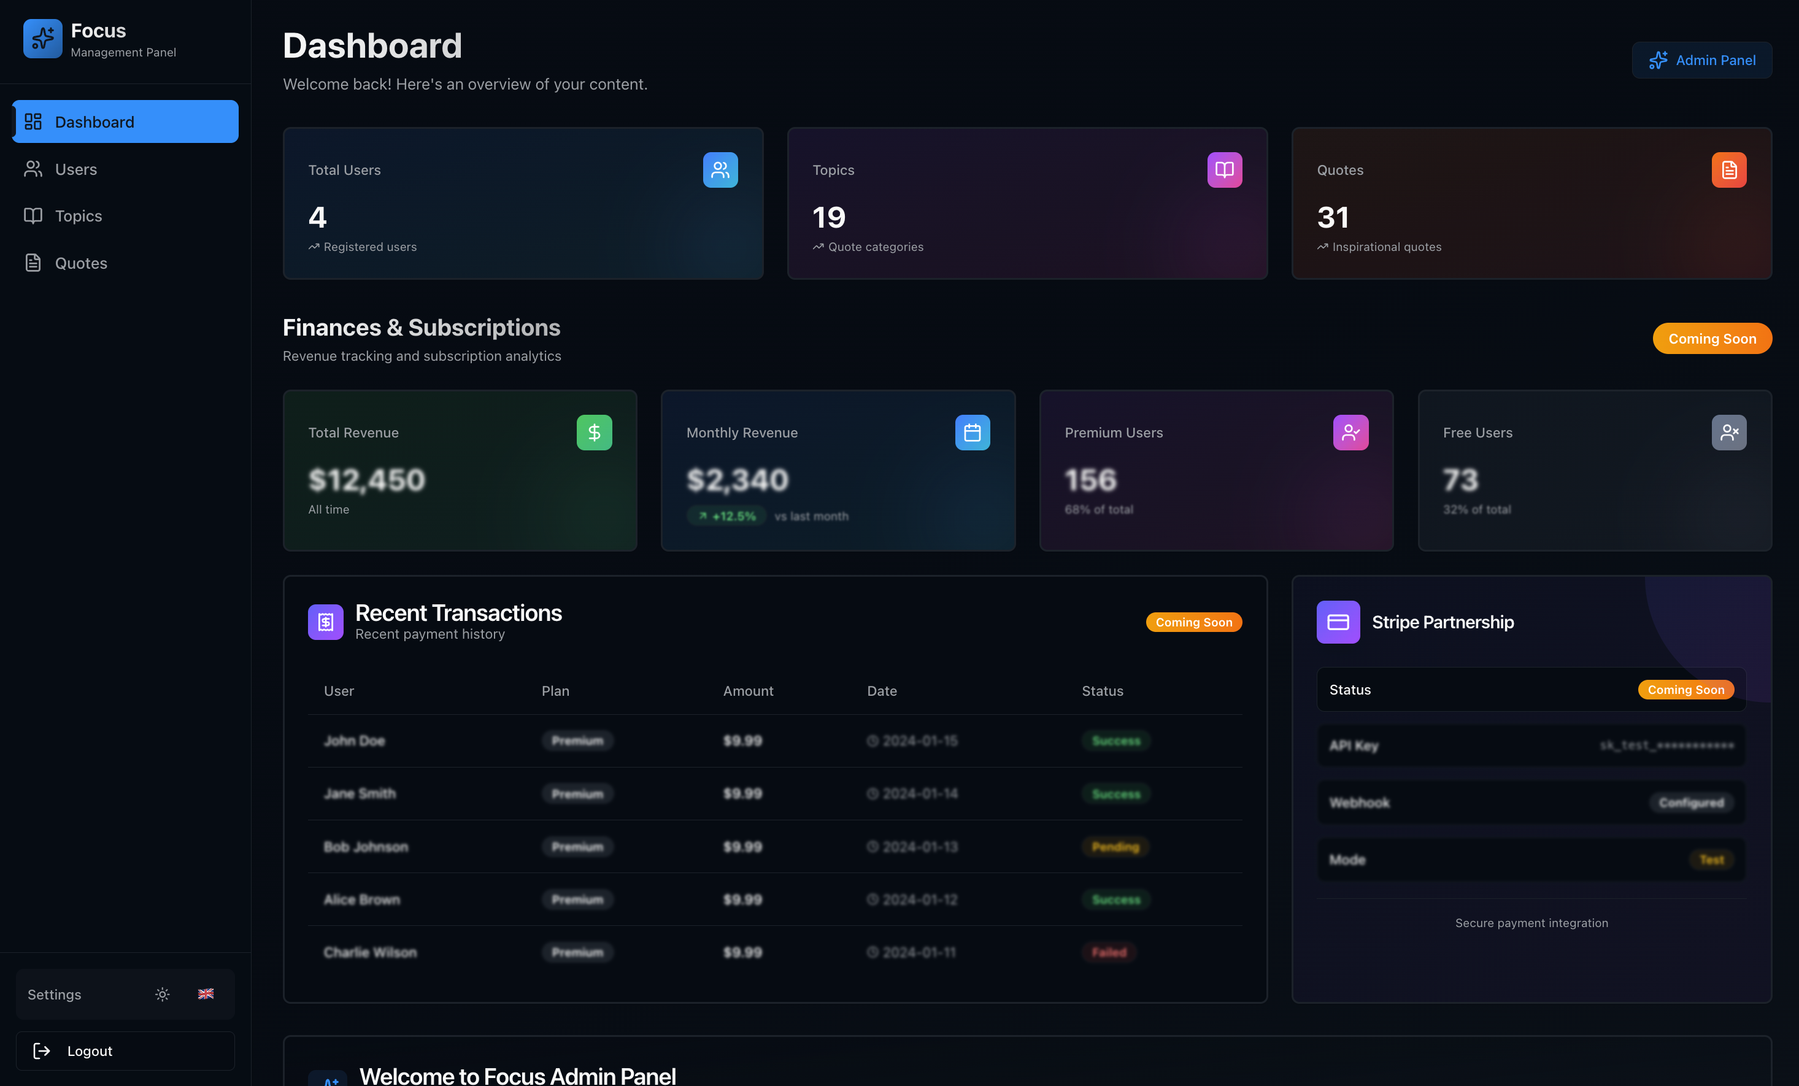Click the Stripe Partnership card icon

1338,622
